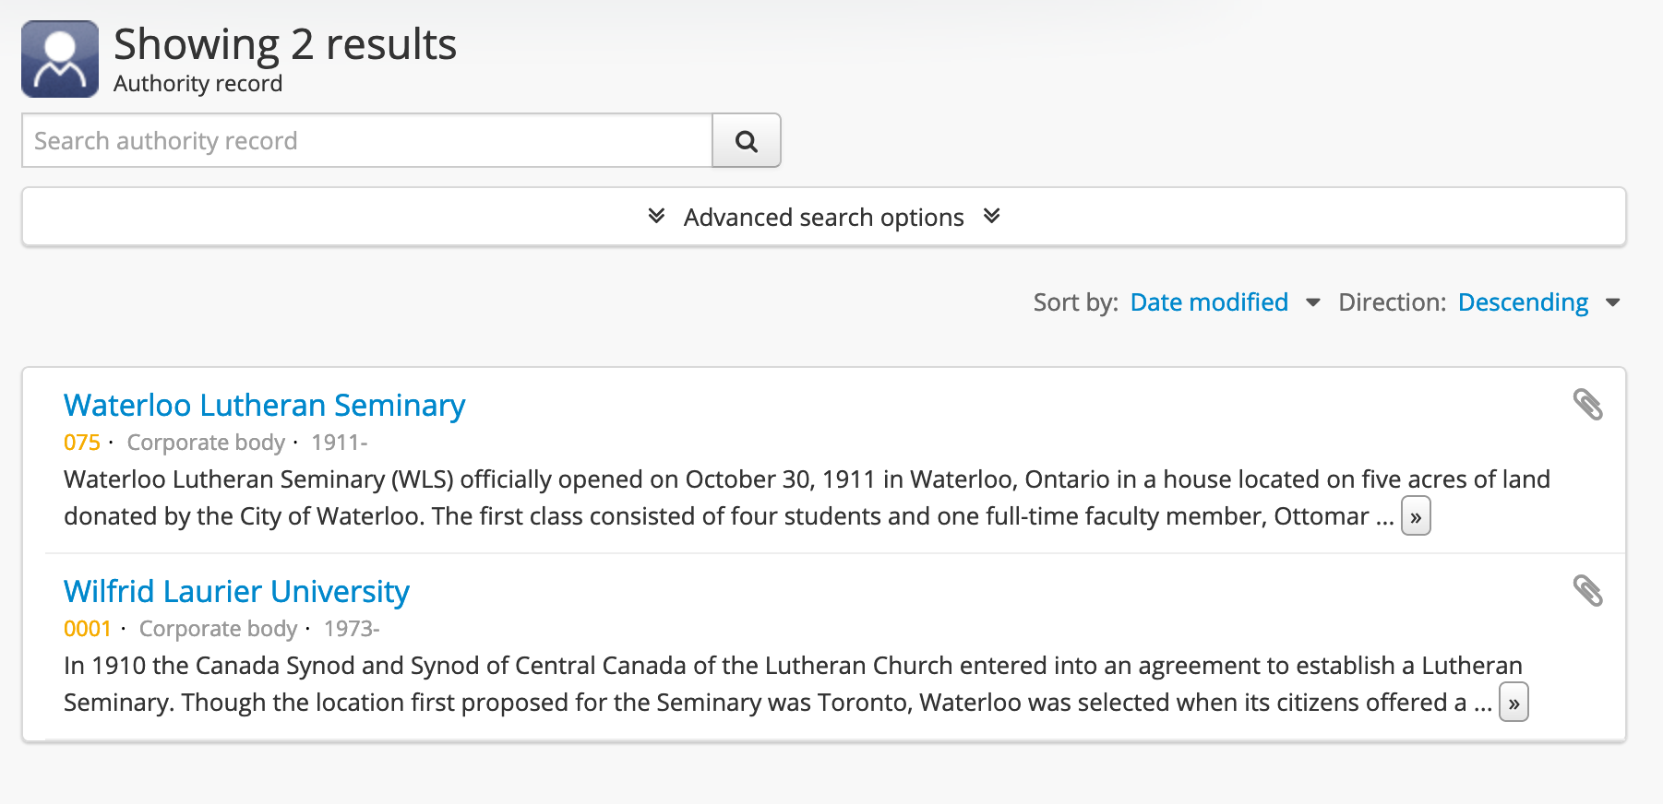Click the magnifying glass search button

(x=746, y=141)
